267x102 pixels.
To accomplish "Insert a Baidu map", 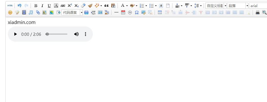I will click(x=44, y=12).
